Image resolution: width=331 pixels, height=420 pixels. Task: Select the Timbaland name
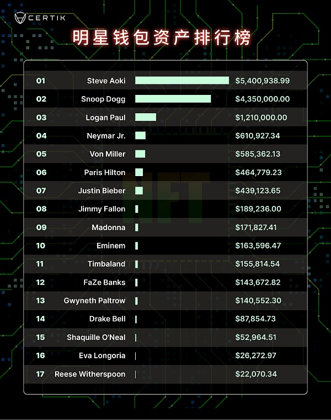pyautogui.click(x=106, y=264)
